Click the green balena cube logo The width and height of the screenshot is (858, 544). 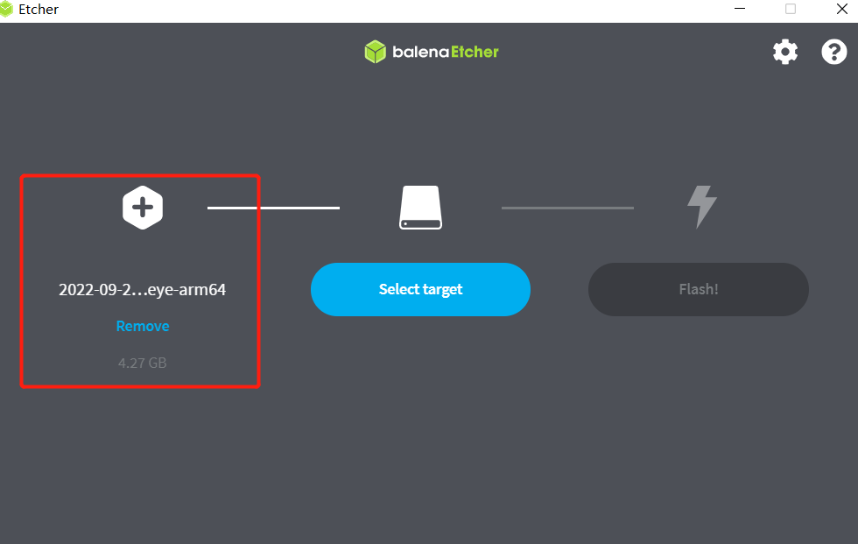pyautogui.click(x=376, y=52)
